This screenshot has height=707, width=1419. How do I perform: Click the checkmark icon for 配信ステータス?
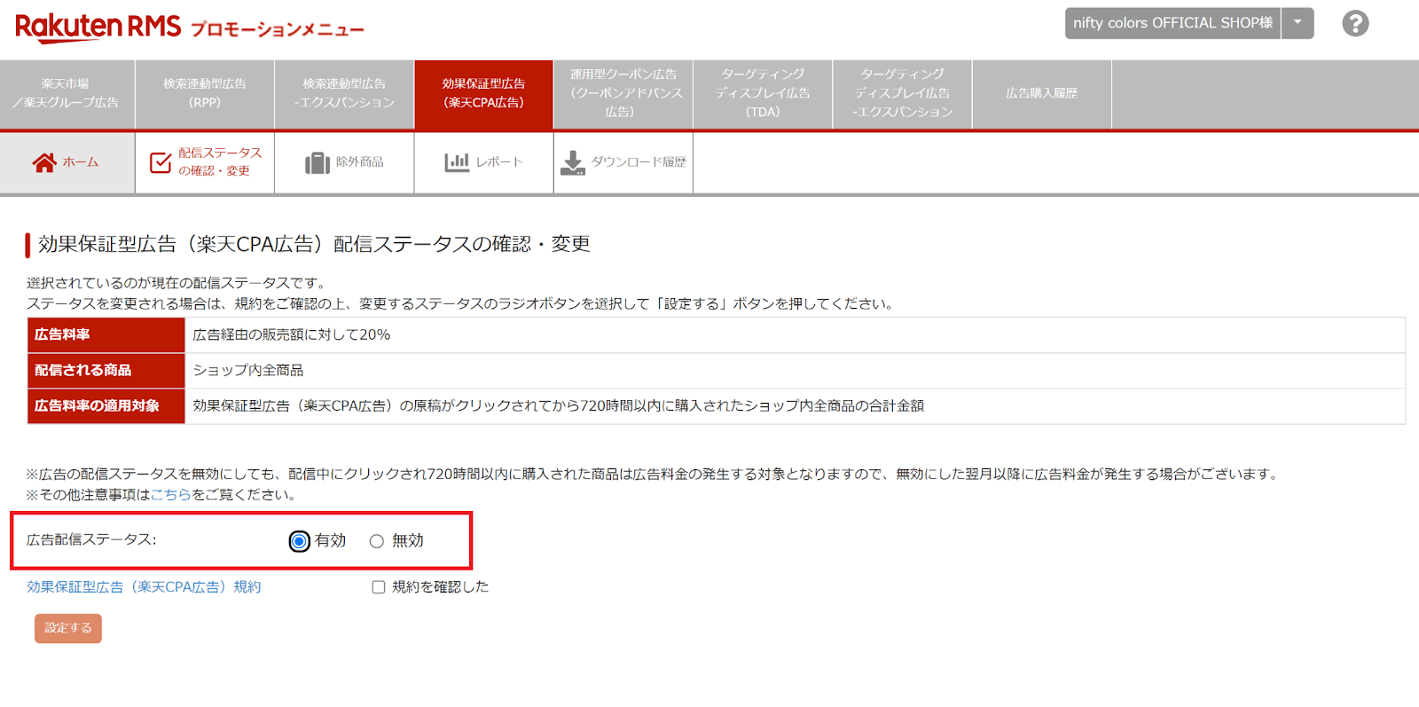point(161,162)
